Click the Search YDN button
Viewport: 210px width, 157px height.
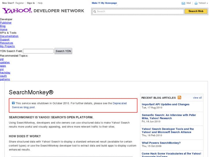(x=63, y=51)
